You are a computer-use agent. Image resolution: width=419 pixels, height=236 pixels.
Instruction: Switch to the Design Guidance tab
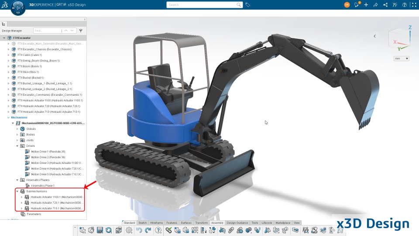[x=237, y=222]
